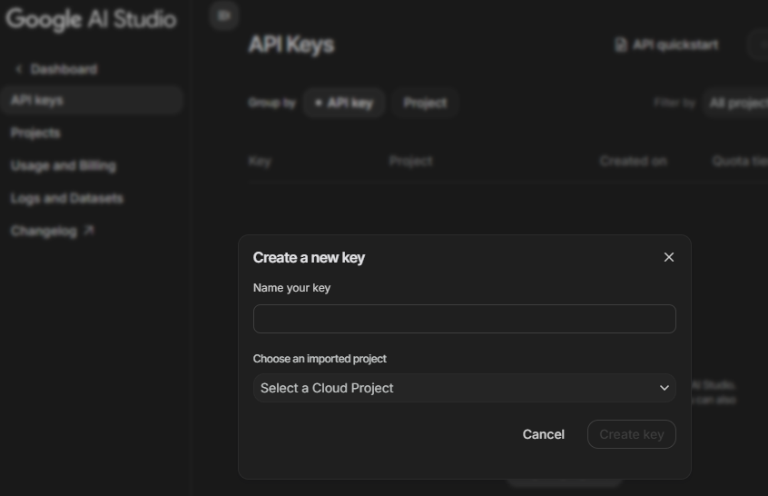Click the Google AI Studio logo
This screenshot has height=496, width=768.
[91, 19]
